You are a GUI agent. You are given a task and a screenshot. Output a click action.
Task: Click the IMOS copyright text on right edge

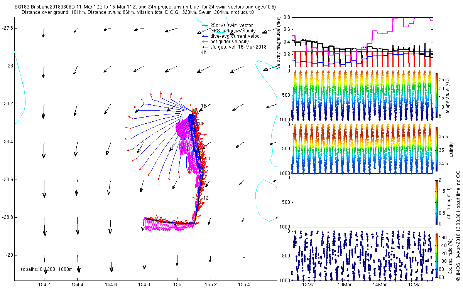point(458,225)
